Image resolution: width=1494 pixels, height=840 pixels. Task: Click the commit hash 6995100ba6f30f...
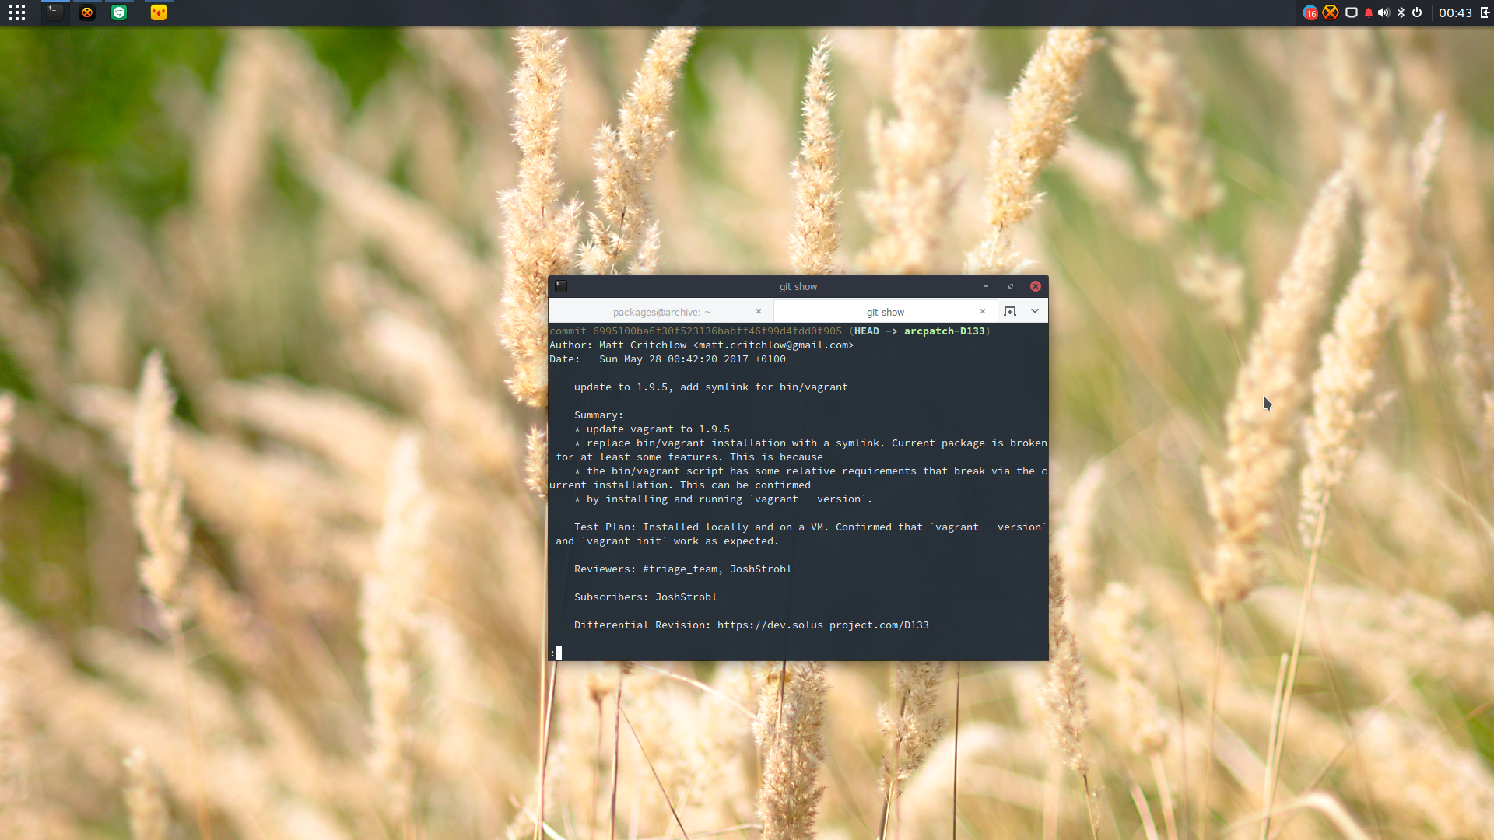coord(717,331)
